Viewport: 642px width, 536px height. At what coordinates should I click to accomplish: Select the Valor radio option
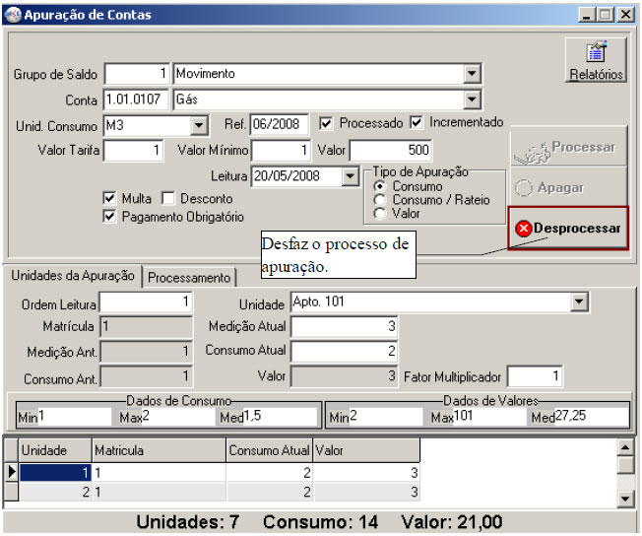click(379, 214)
